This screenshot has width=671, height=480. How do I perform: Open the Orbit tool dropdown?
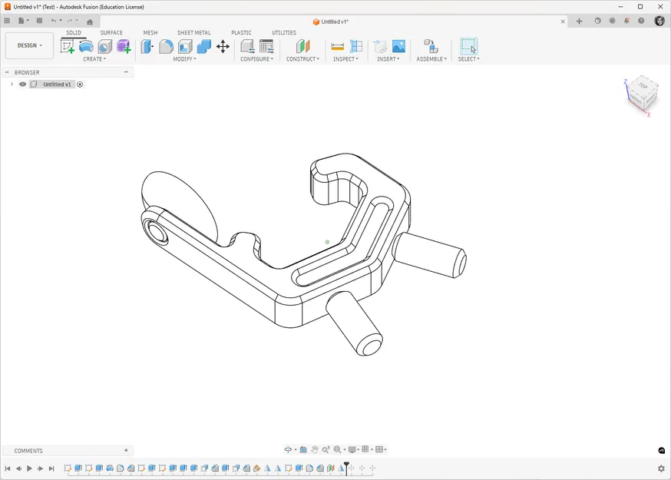(290, 449)
